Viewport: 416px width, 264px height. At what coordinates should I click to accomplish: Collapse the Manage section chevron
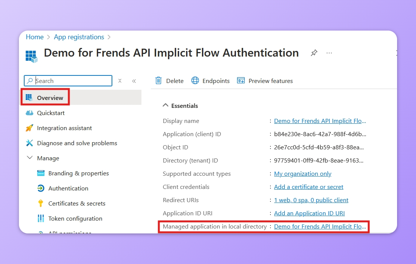point(30,158)
